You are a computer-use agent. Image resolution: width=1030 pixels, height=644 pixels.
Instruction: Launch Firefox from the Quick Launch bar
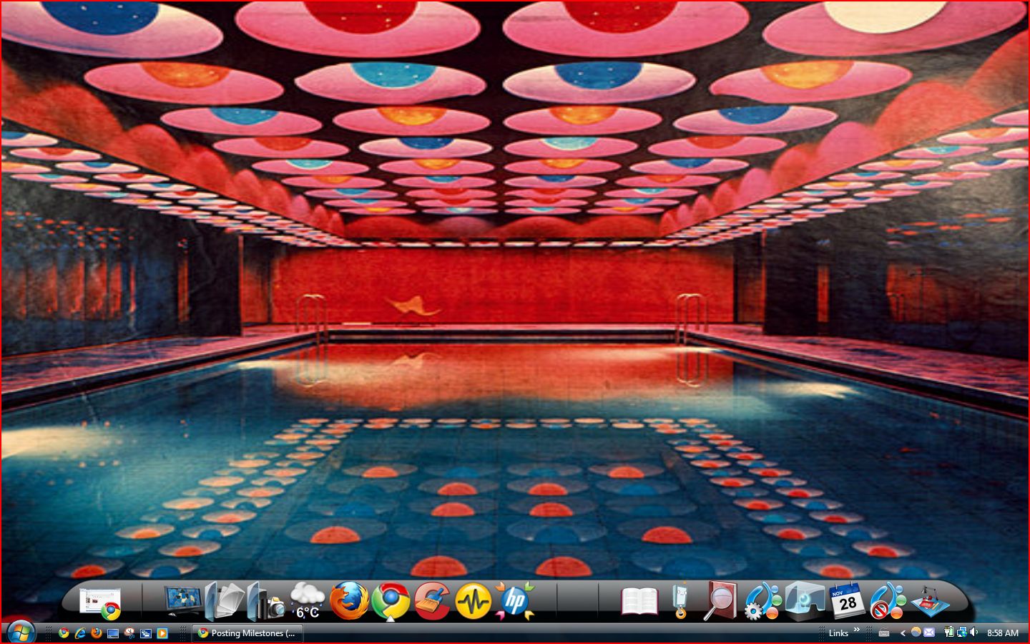pos(97,633)
